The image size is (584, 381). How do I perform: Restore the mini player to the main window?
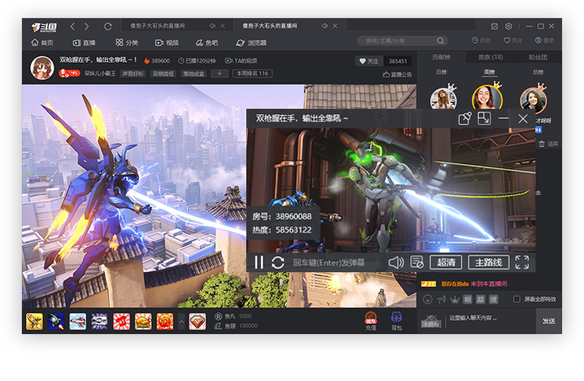[x=484, y=119]
